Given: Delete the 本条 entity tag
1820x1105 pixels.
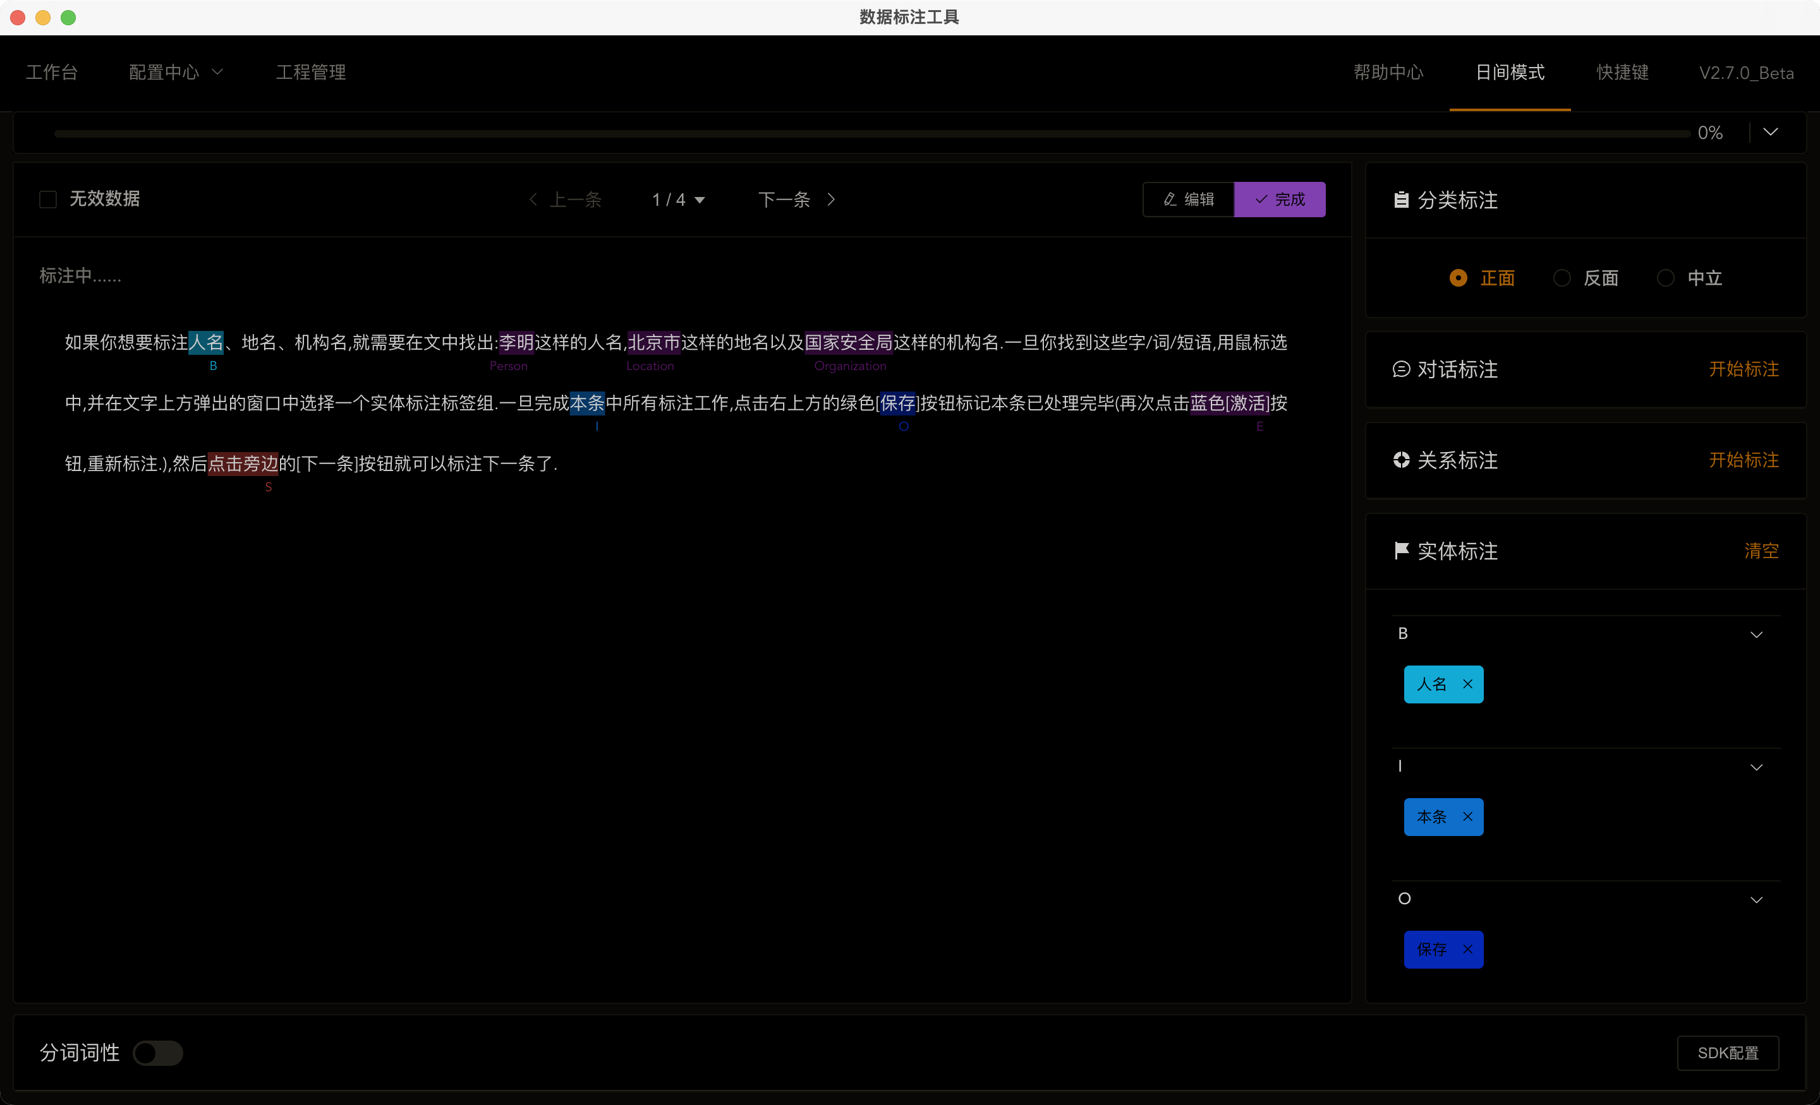Looking at the screenshot, I should 1467,816.
